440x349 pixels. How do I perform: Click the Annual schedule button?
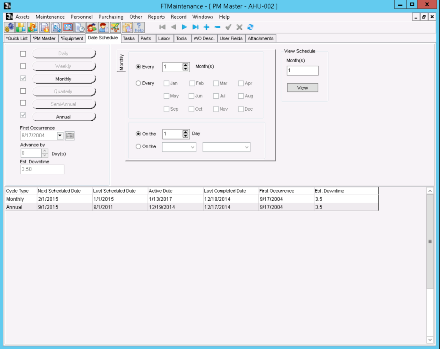[64, 117]
